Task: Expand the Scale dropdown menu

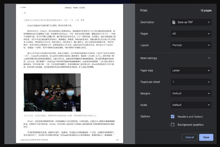Action: coord(191,105)
